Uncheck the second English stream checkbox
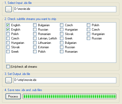Image resolution: width=122 pixels, height=104 pixels. (x=8, y=30)
